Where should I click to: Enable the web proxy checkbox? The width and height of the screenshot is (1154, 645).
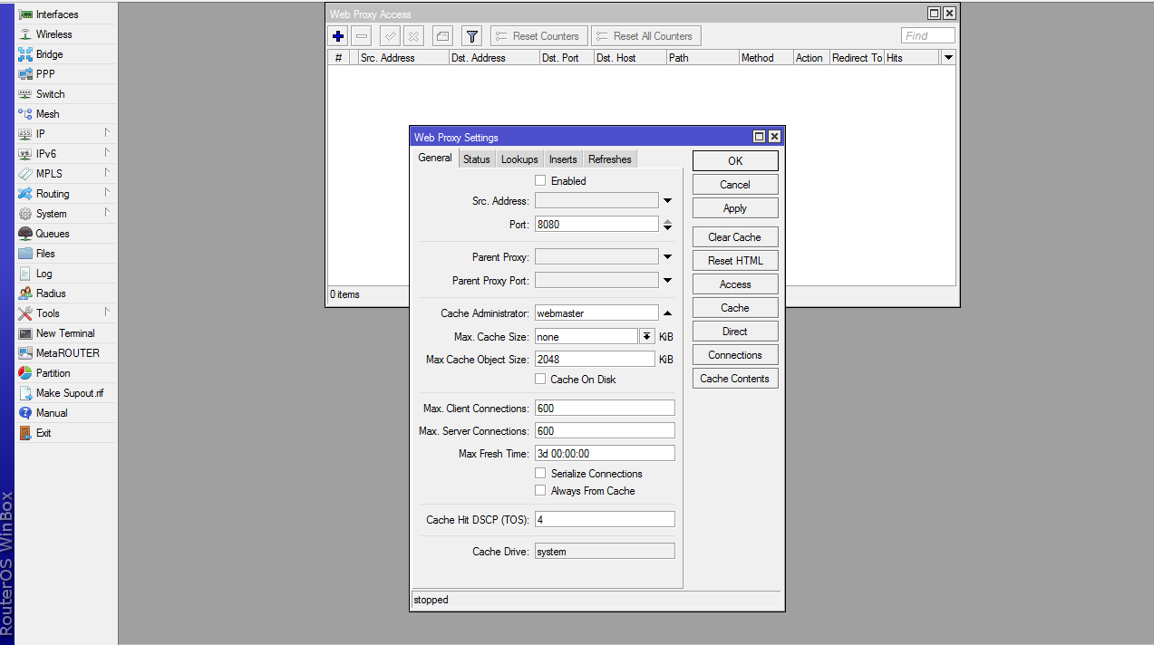click(x=541, y=181)
